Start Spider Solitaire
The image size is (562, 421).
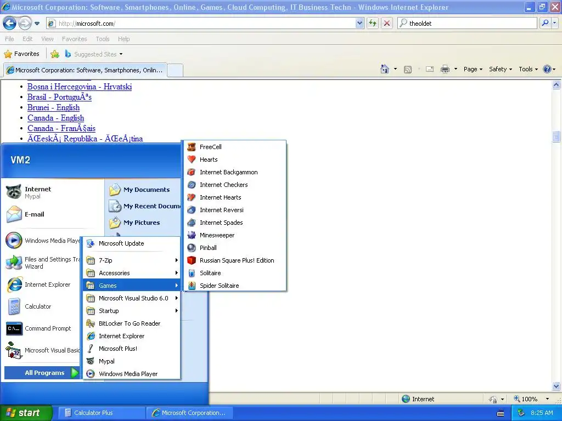[x=235, y=285]
